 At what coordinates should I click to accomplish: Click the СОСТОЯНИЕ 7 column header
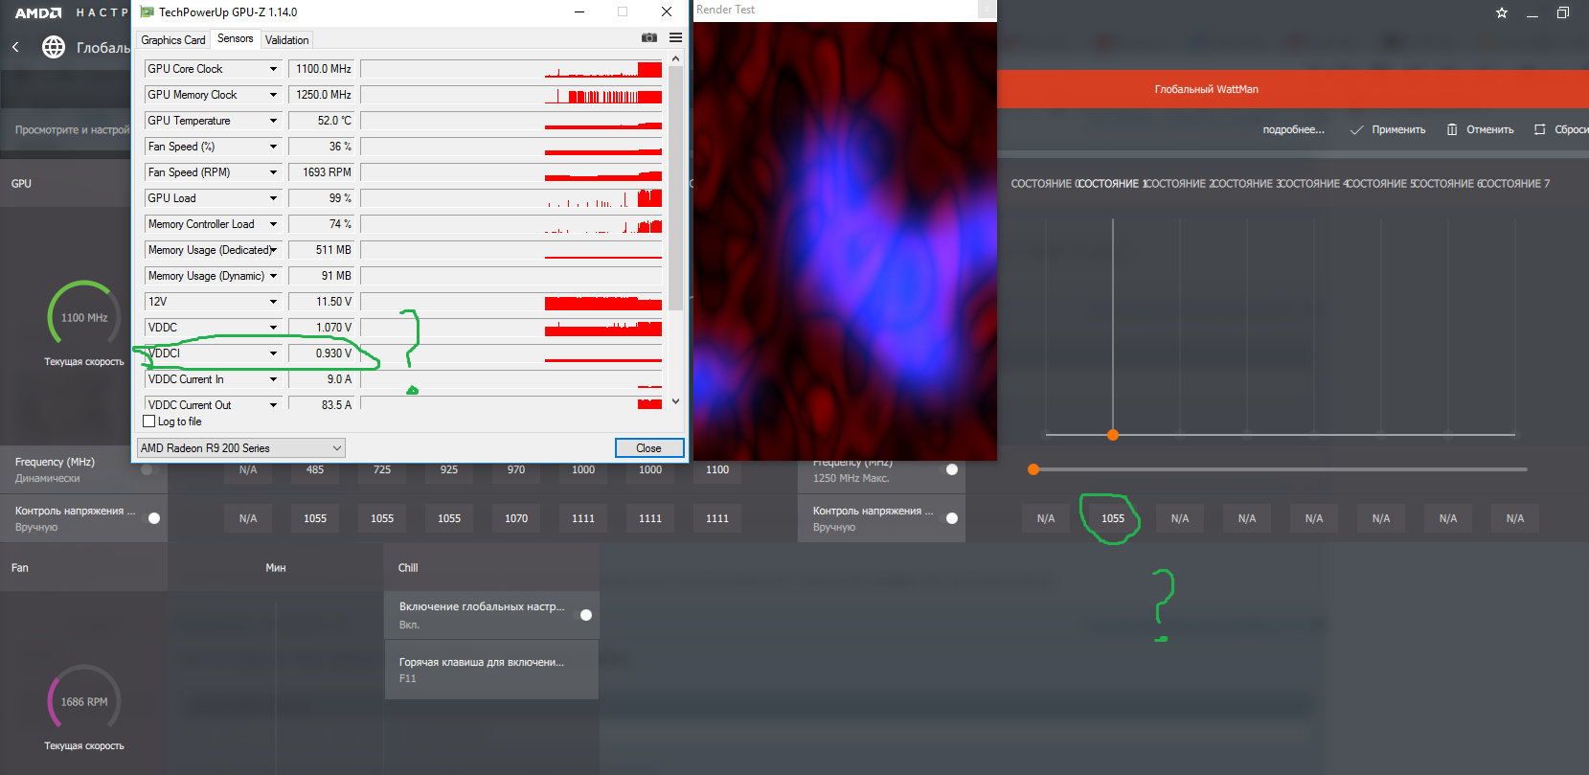1514,184
